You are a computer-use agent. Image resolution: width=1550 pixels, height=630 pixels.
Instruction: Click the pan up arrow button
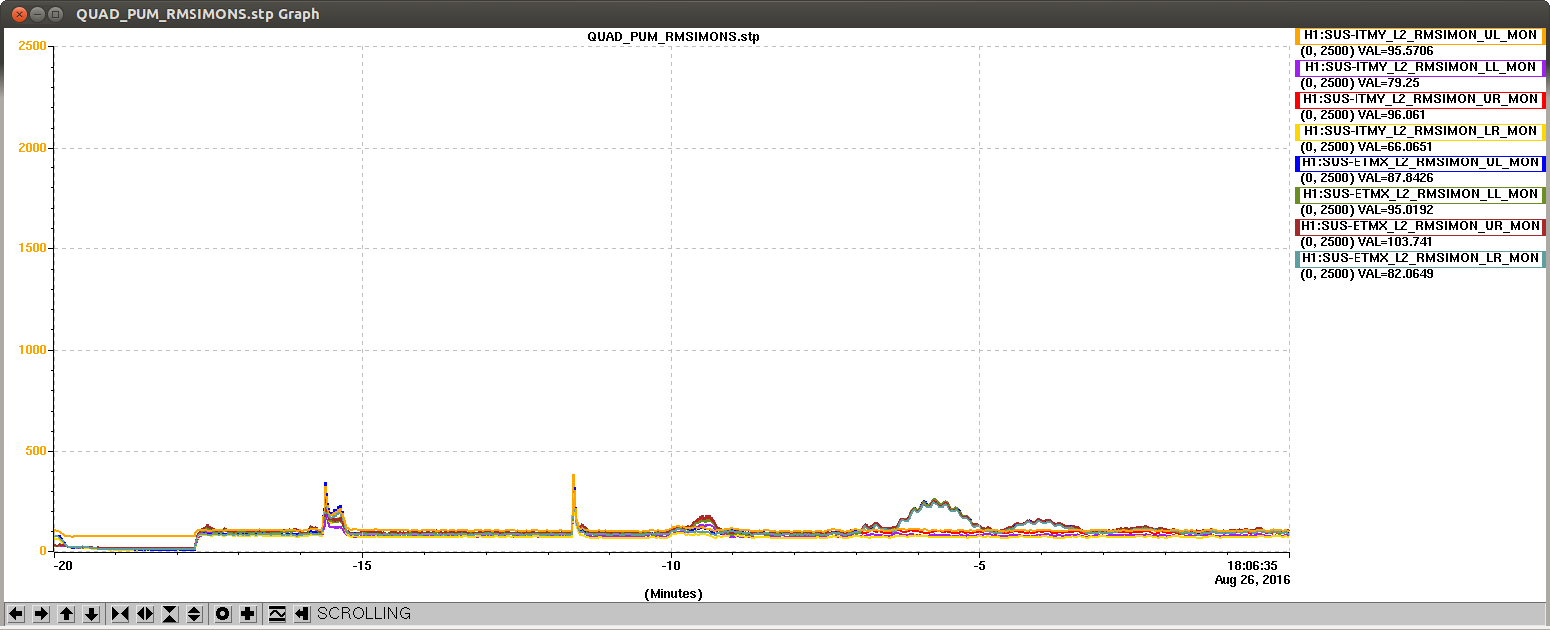click(x=66, y=614)
